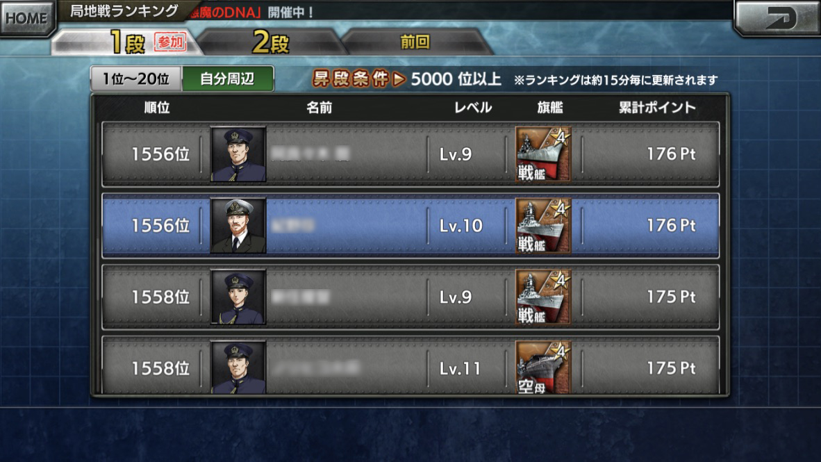Tap the scrolling event news banner
The width and height of the screenshot is (821, 462).
(251, 12)
